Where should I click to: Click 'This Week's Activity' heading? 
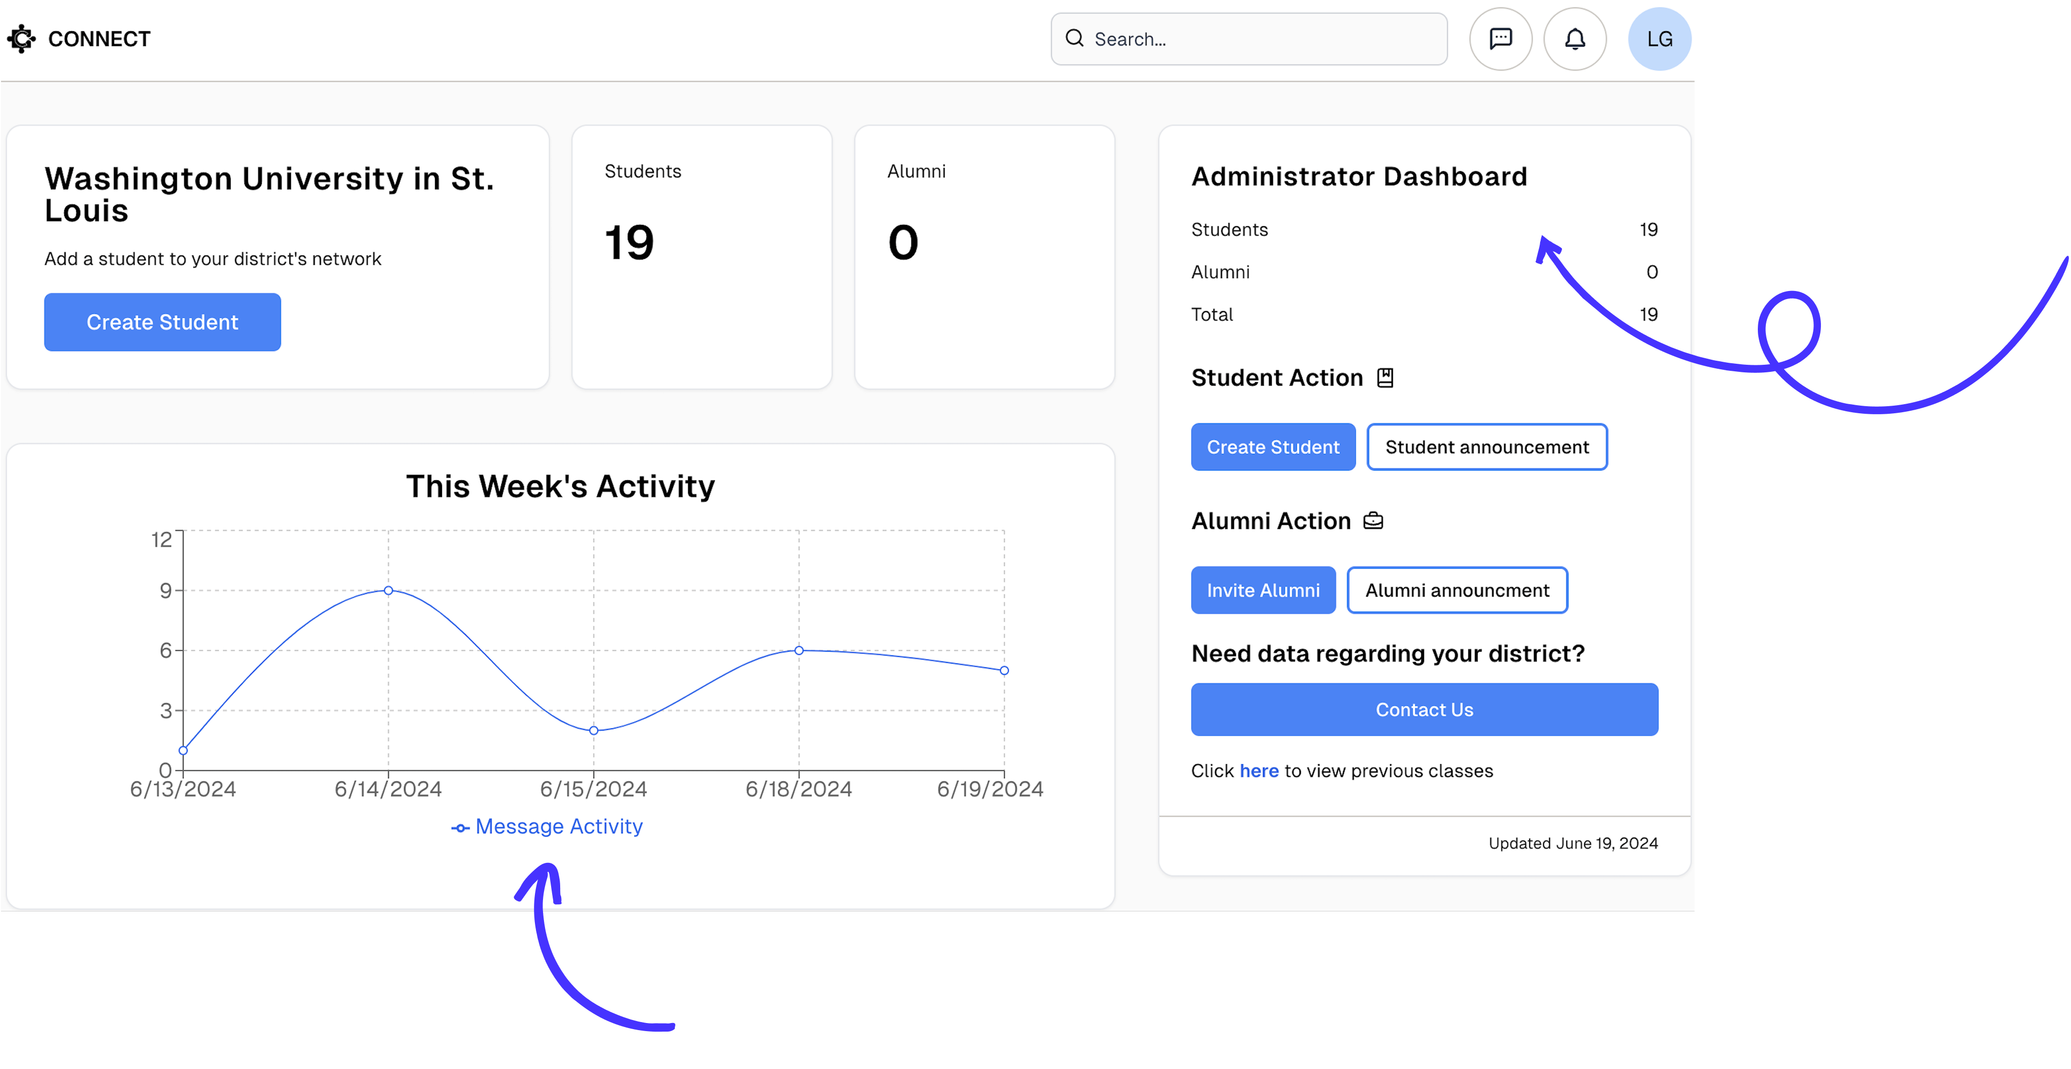pyautogui.click(x=560, y=486)
